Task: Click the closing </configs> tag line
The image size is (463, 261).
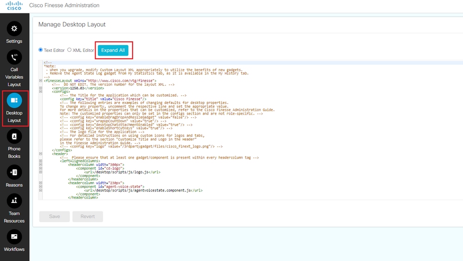Action: 62,150
